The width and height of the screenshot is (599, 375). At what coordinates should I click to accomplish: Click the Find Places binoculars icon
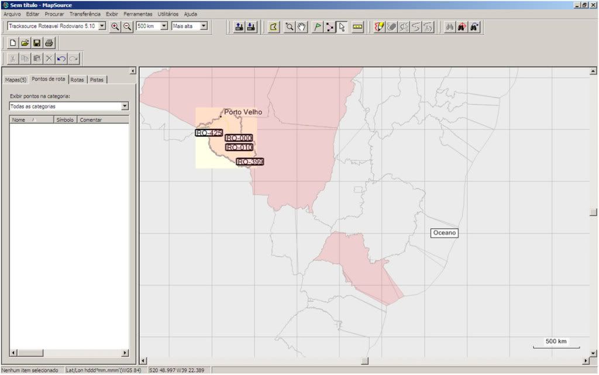[450, 27]
